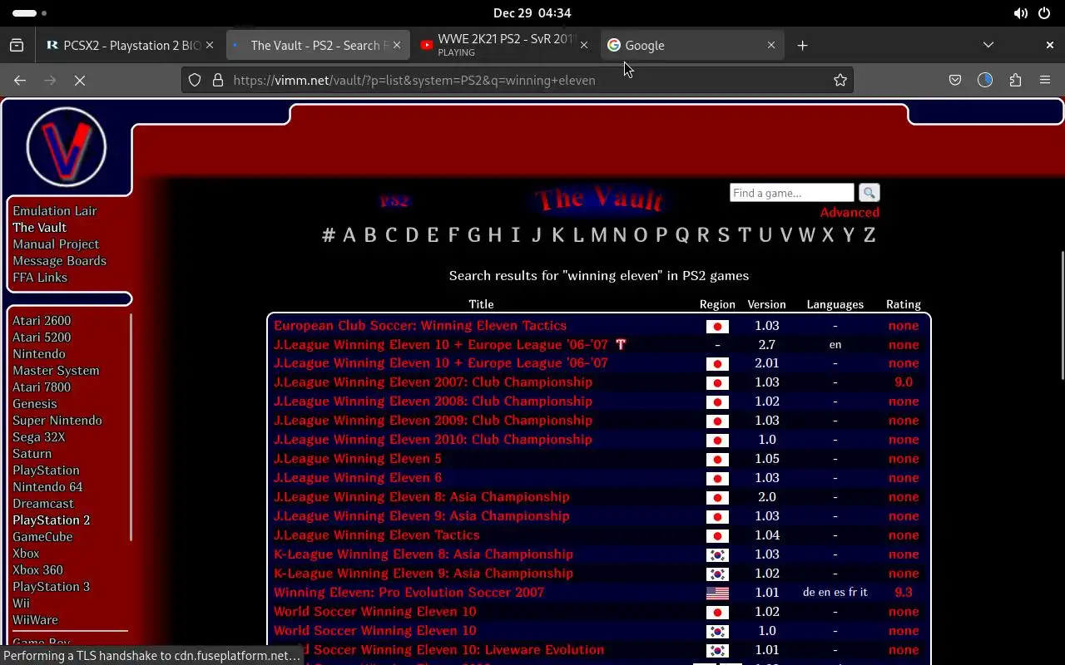Screen dimensions: 1065x665
Task: Open the power menu icon
Action: click(x=1044, y=13)
